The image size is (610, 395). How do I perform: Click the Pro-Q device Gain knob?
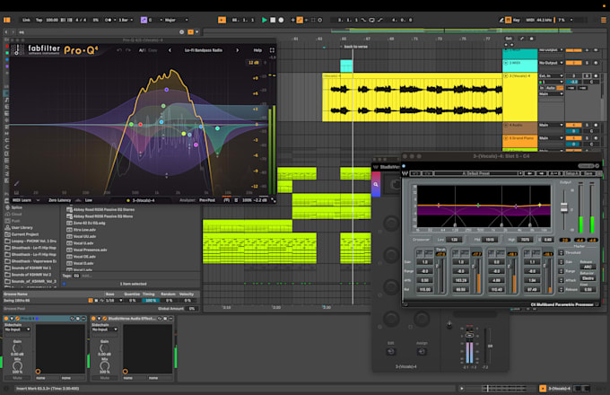coord(17,348)
